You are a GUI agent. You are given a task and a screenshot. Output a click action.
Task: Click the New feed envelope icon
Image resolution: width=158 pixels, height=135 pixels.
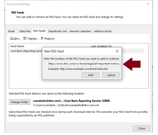11,38
